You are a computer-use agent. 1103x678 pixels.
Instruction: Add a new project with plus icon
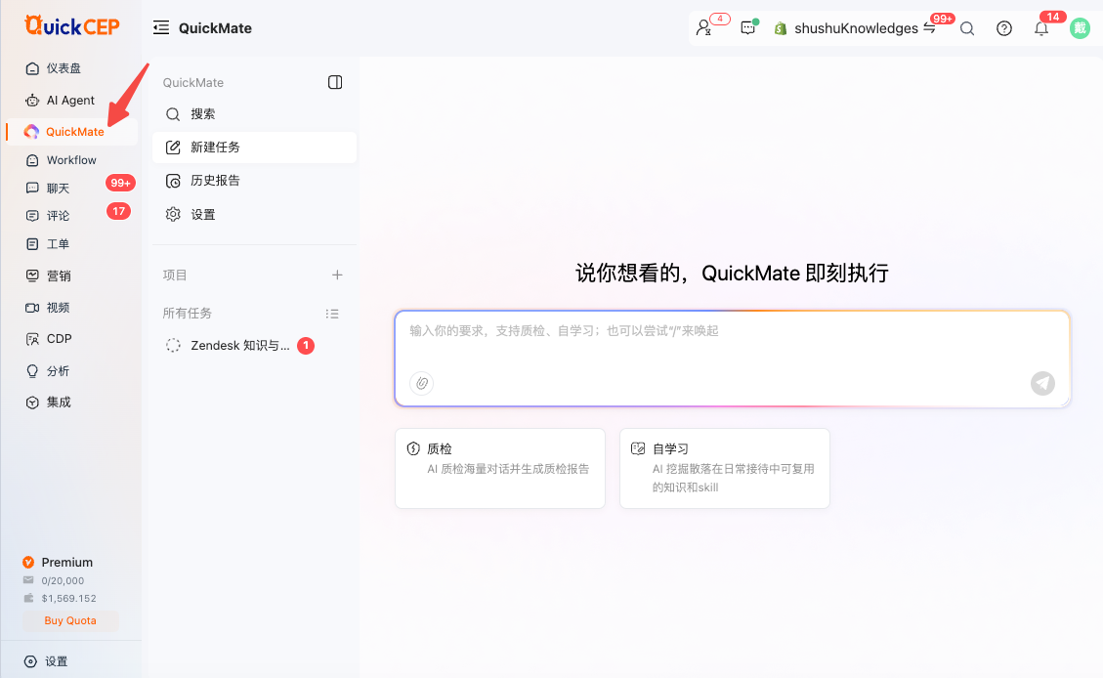337,275
